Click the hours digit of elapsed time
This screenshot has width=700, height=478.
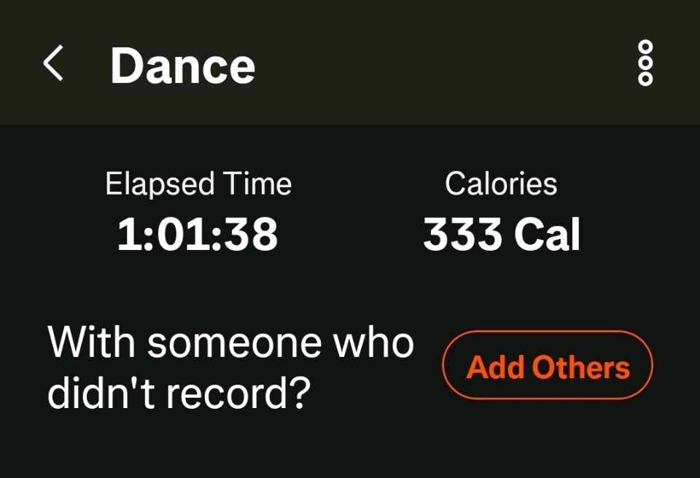[x=128, y=235]
